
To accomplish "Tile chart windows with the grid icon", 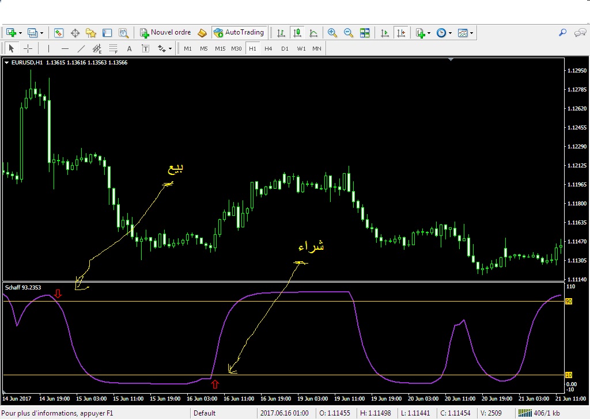I will [365, 33].
